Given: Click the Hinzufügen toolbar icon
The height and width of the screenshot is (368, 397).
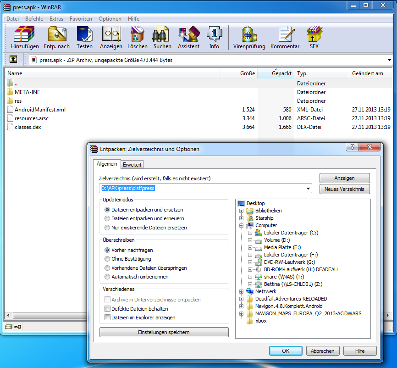Looking at the screenshot, I should pos(25,35).
